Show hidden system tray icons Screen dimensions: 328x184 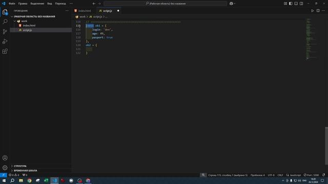283,180
